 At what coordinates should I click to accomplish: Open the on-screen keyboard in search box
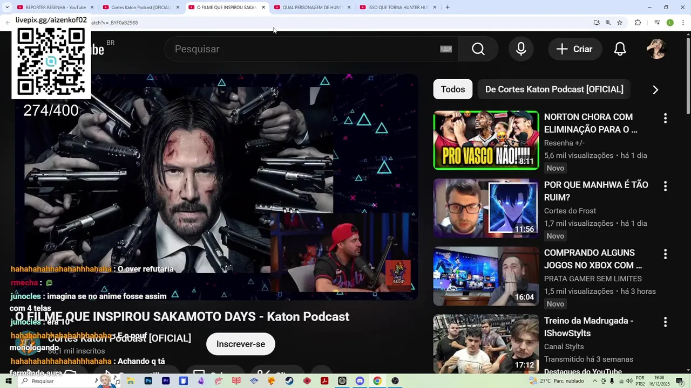coord(446,49)
